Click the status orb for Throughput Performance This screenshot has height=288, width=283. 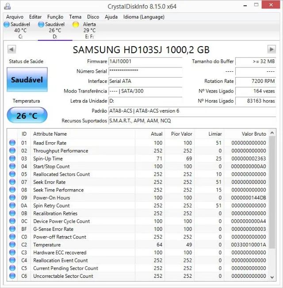[12, 151]
